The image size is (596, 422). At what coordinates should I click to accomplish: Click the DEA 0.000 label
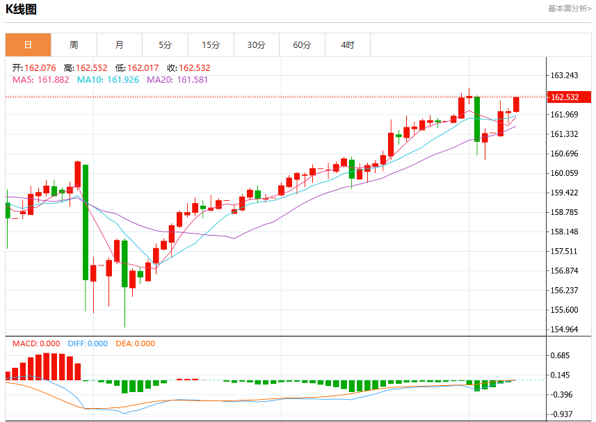click(x=136, y=343)
